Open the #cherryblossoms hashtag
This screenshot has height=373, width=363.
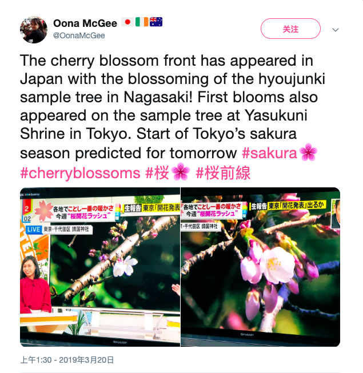pyautogui.click(x=80, y=173)
